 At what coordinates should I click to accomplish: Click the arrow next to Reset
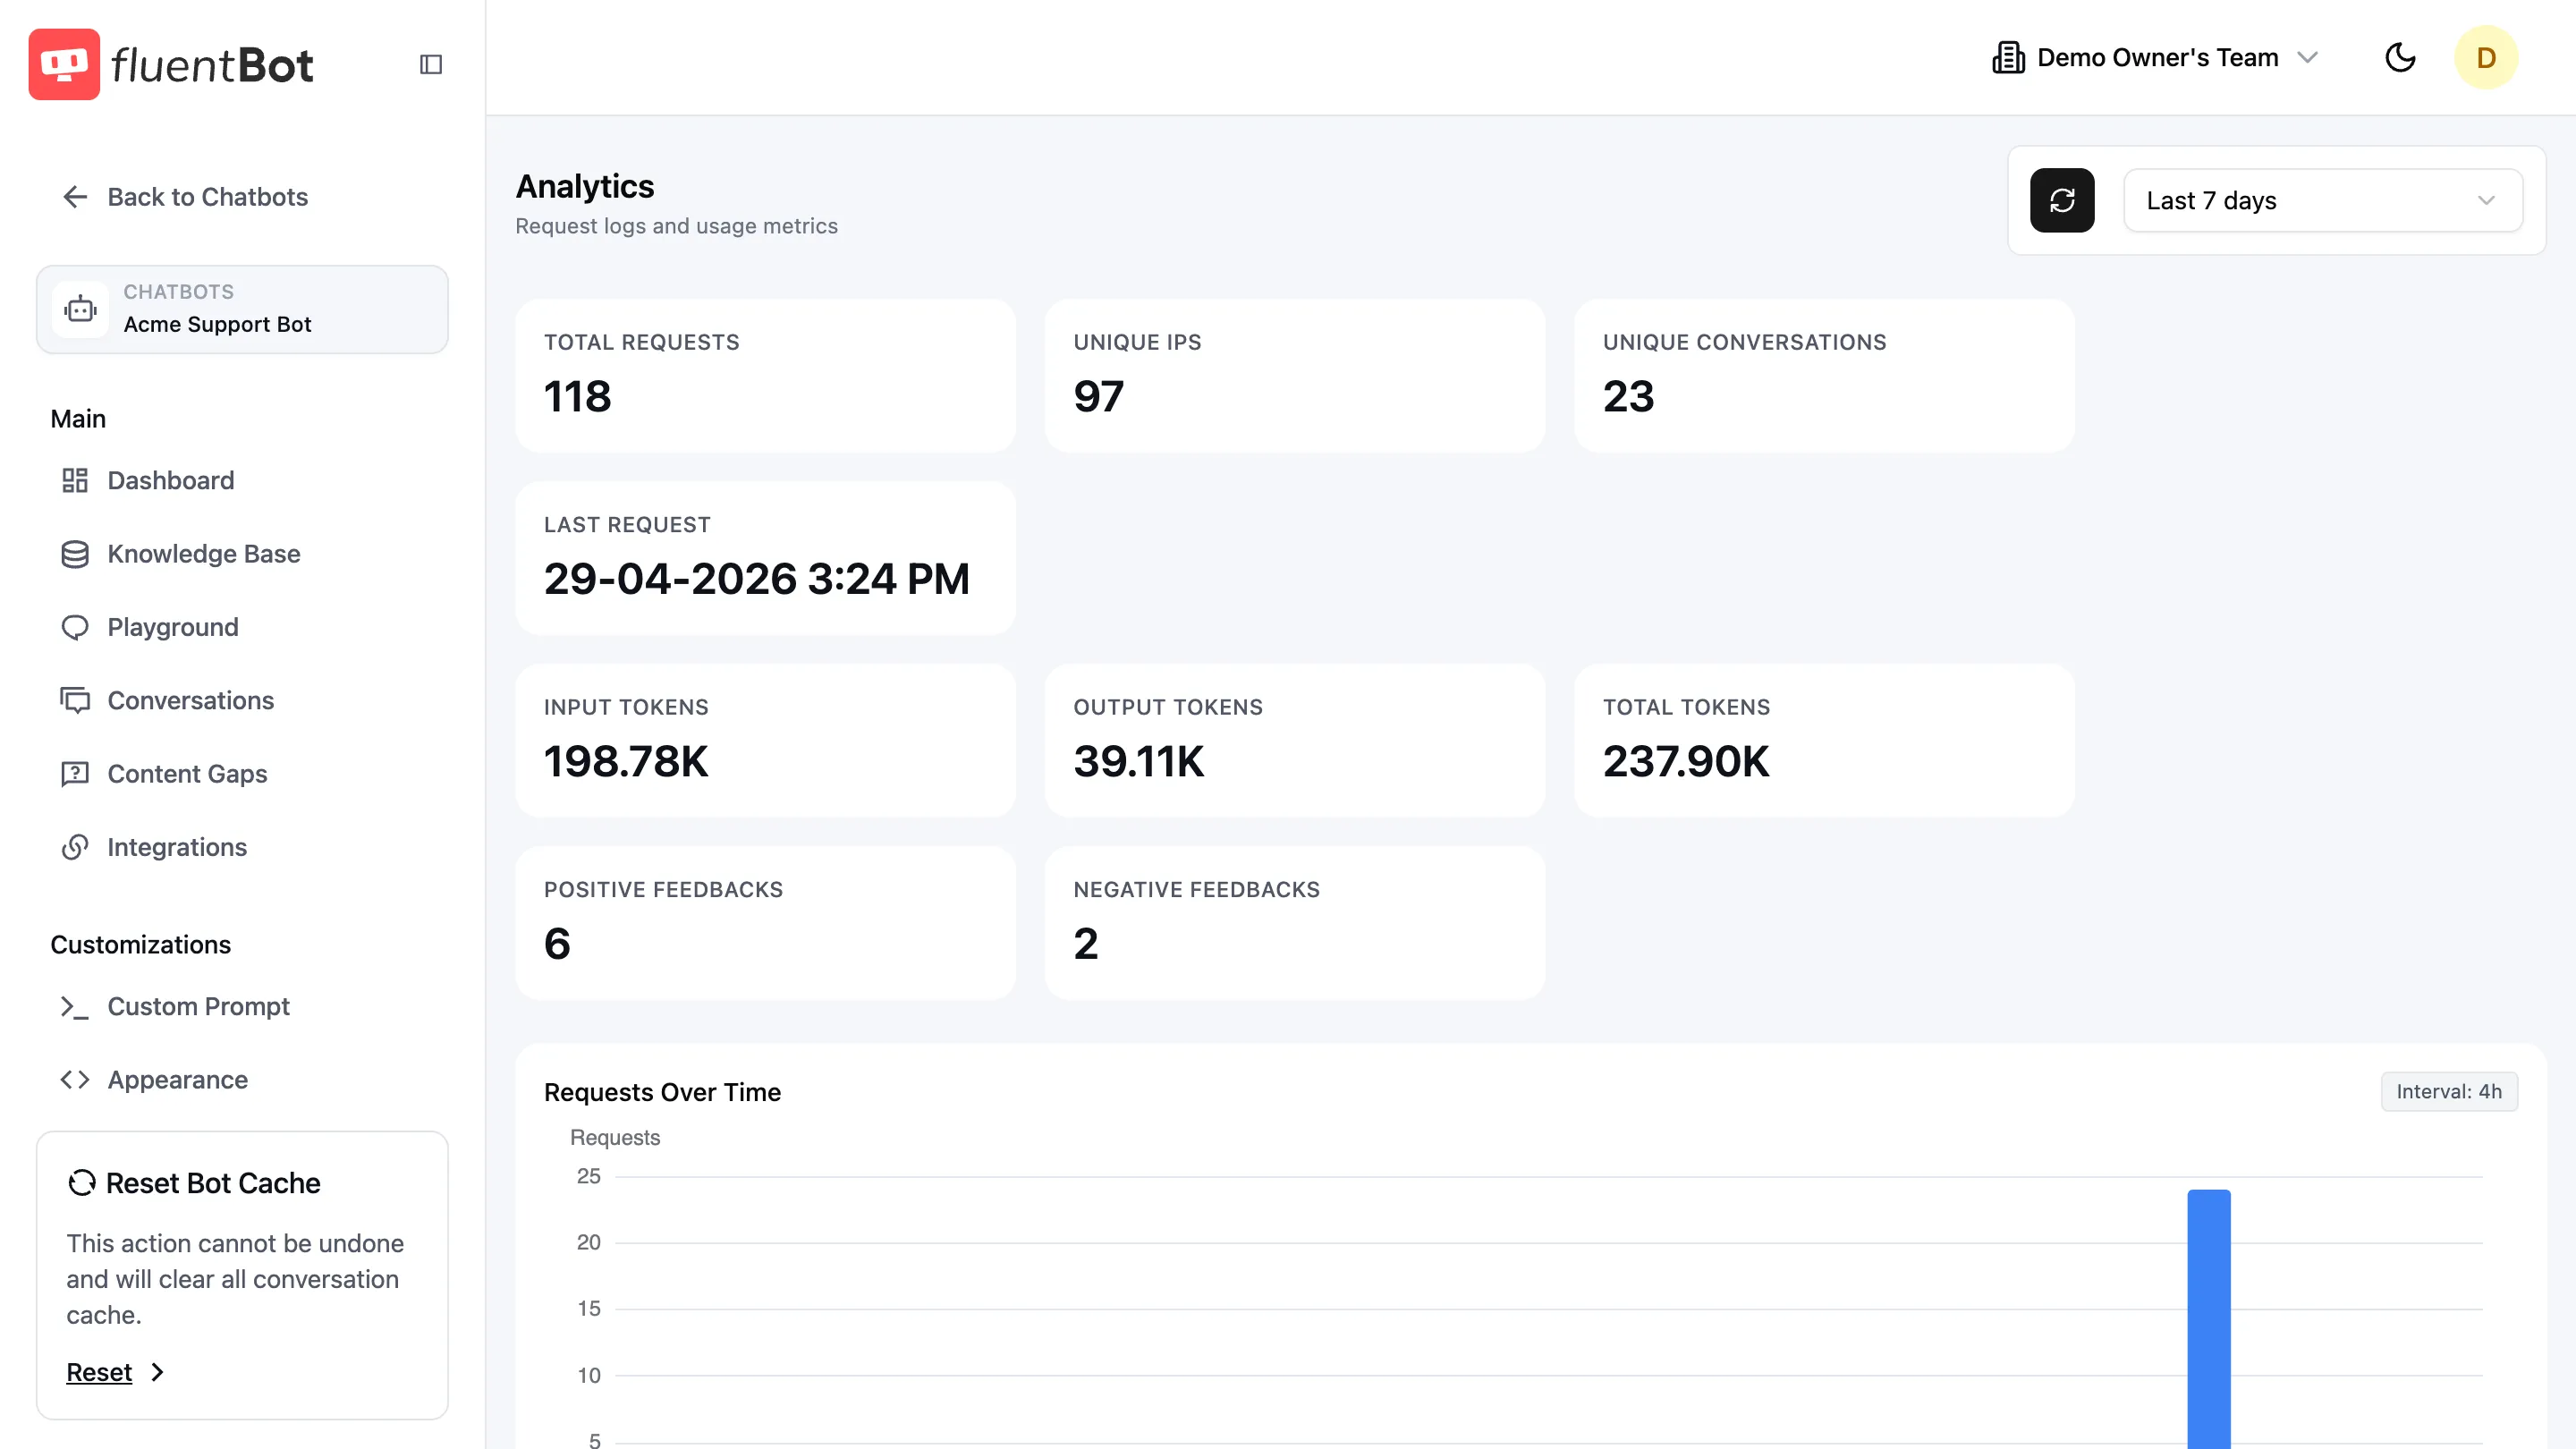click(157, 1372)
